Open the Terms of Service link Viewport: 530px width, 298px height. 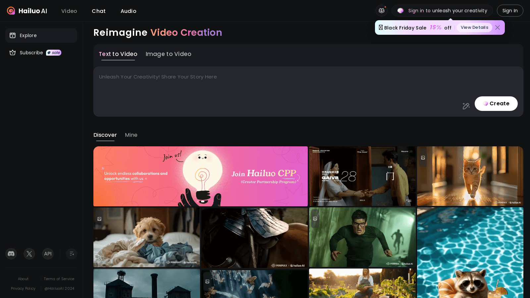[x=59, y=279]
